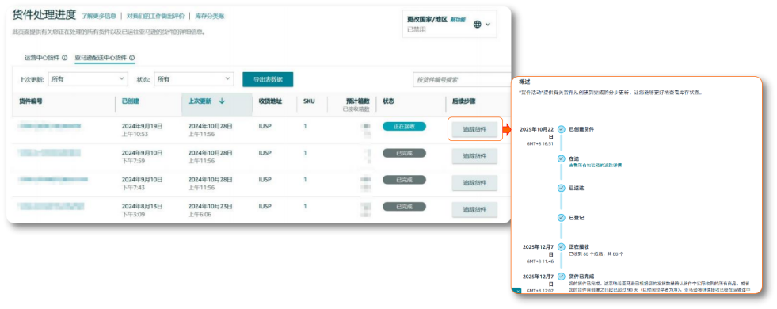Image resolution: width=777 pixels, height=309 pixels.
Task: Select the 亚马逊配送中心货件 tab
Action: click(x=101, y=58)
